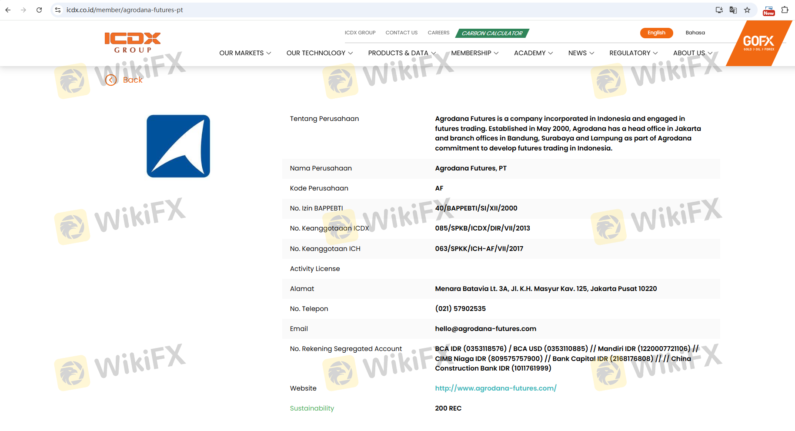Switch language to English

coord(656,33)
